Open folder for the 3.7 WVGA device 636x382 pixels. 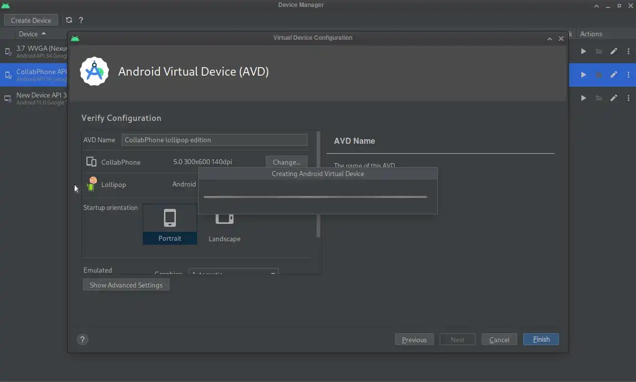click(599, 51)
